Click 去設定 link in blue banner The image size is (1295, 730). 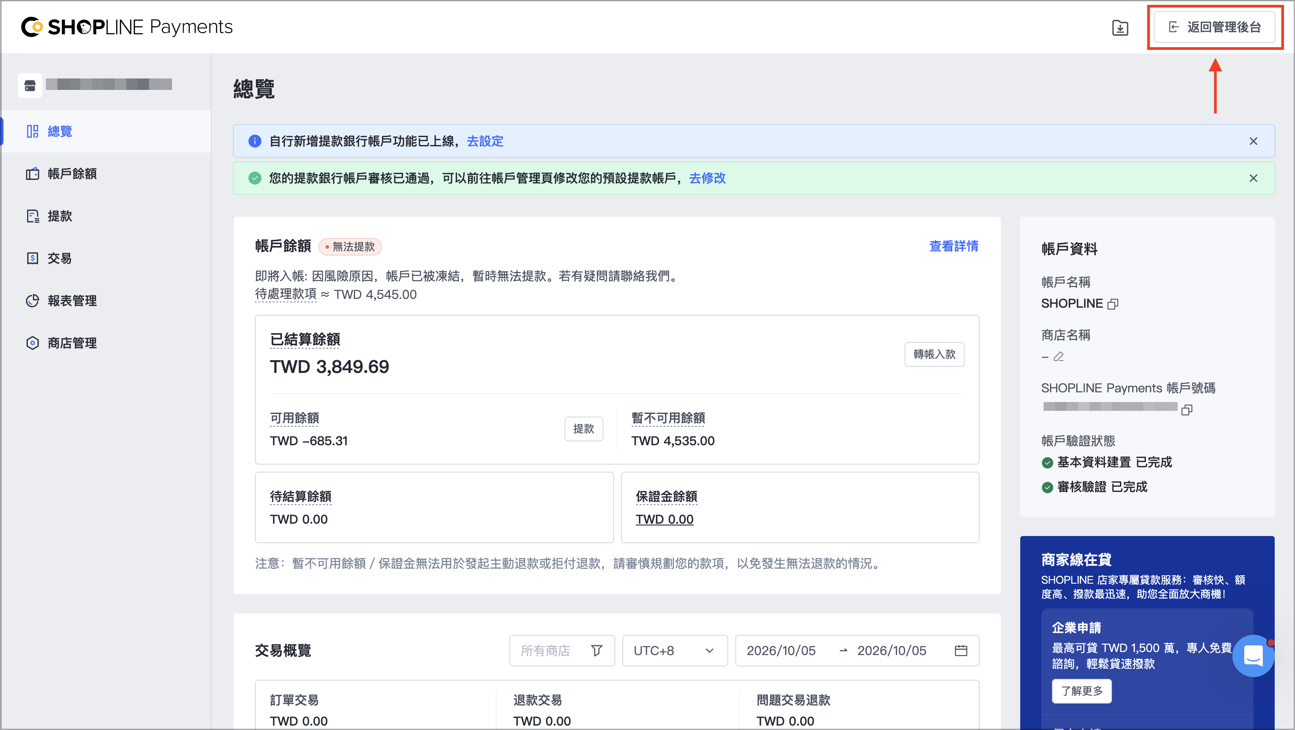point(485,141)
